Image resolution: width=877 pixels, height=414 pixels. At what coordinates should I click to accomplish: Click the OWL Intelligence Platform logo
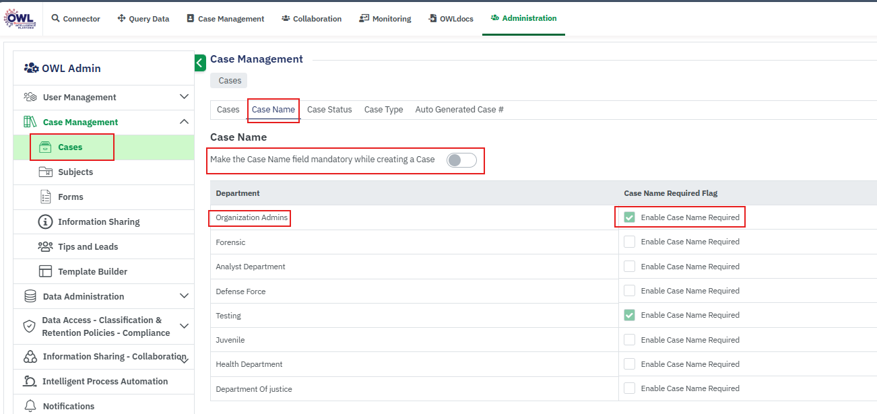point(20,18)
